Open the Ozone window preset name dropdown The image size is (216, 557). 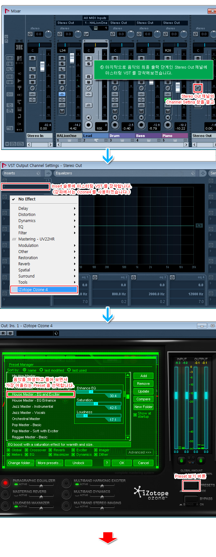[x=56, y=333]
